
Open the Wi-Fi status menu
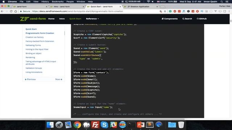pyautogui.click(x=148, y=1)
